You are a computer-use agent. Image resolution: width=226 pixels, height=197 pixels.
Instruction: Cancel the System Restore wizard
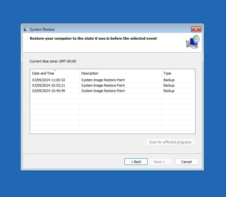tap(187, 162)
